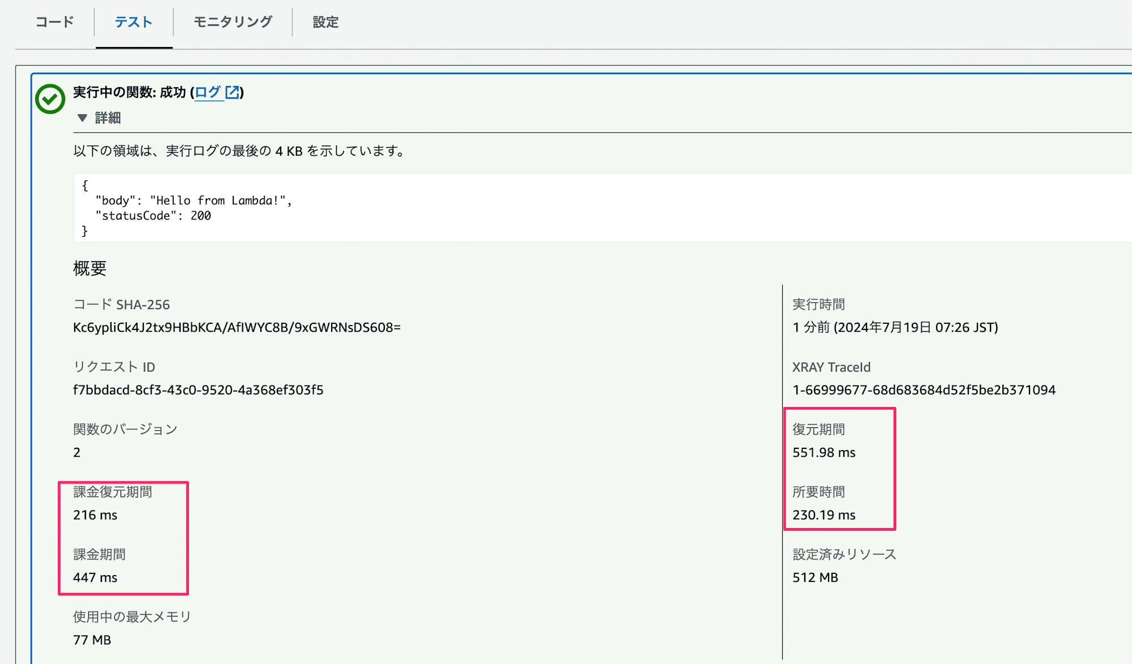Click the 所要時間 label
The image size is (1132, 664).
(818, 492)
